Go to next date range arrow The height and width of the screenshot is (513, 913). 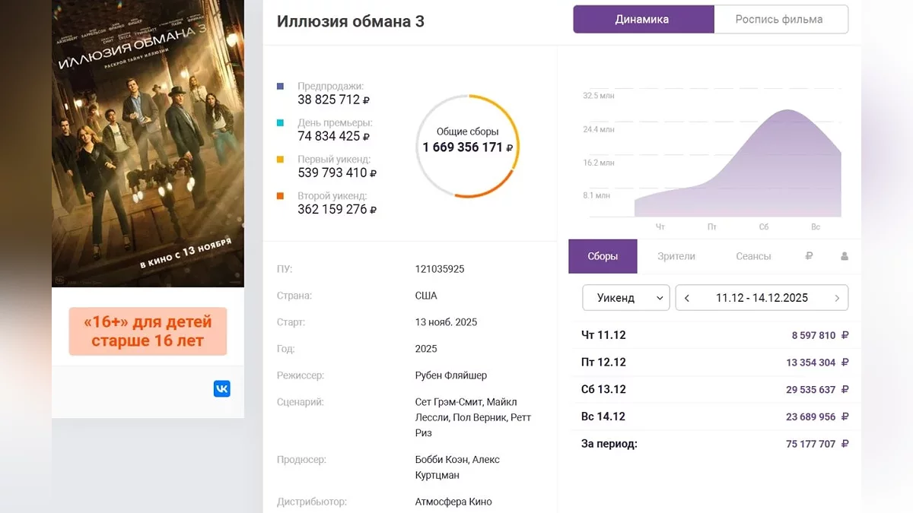pos(837,298)
